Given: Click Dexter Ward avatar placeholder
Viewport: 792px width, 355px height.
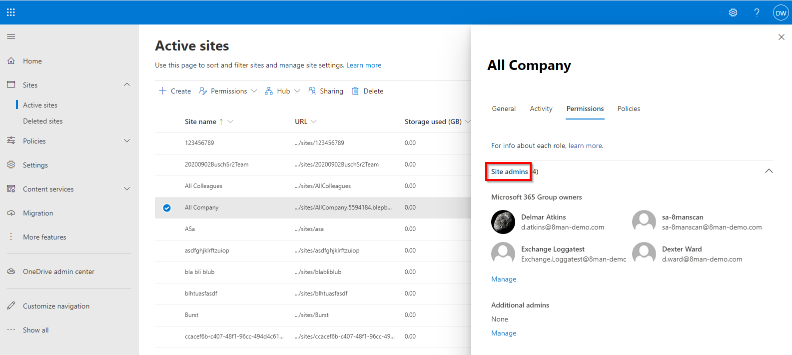Looking at the screenshot, I should pos(644,254).
